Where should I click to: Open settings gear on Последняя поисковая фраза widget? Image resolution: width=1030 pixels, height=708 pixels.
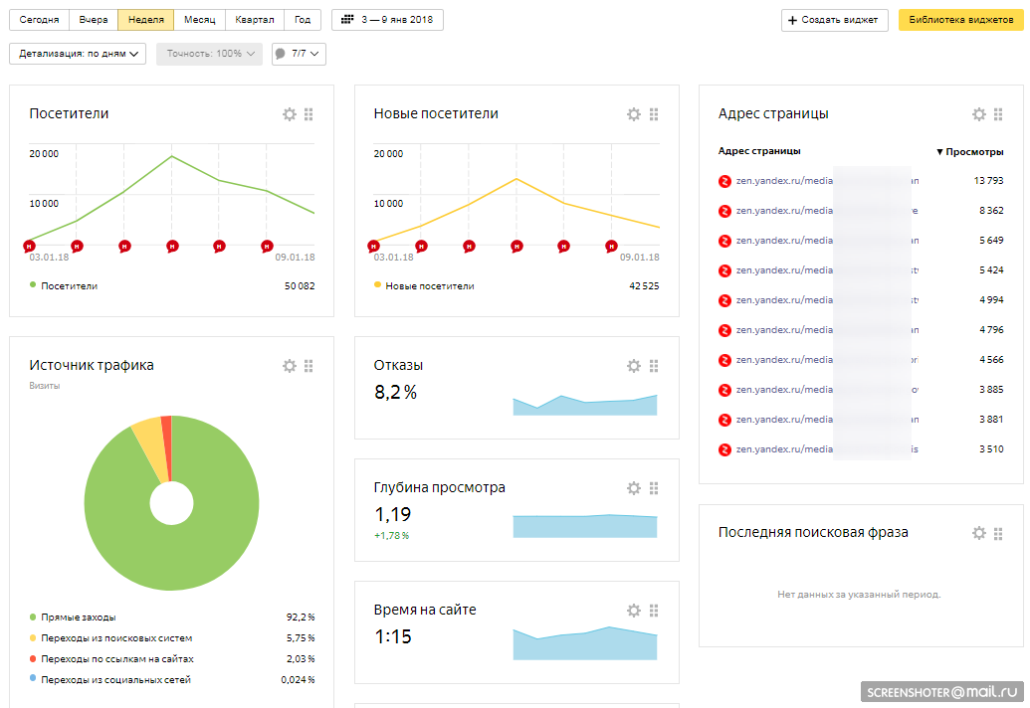pyautogui.click(x=978, y=533)
